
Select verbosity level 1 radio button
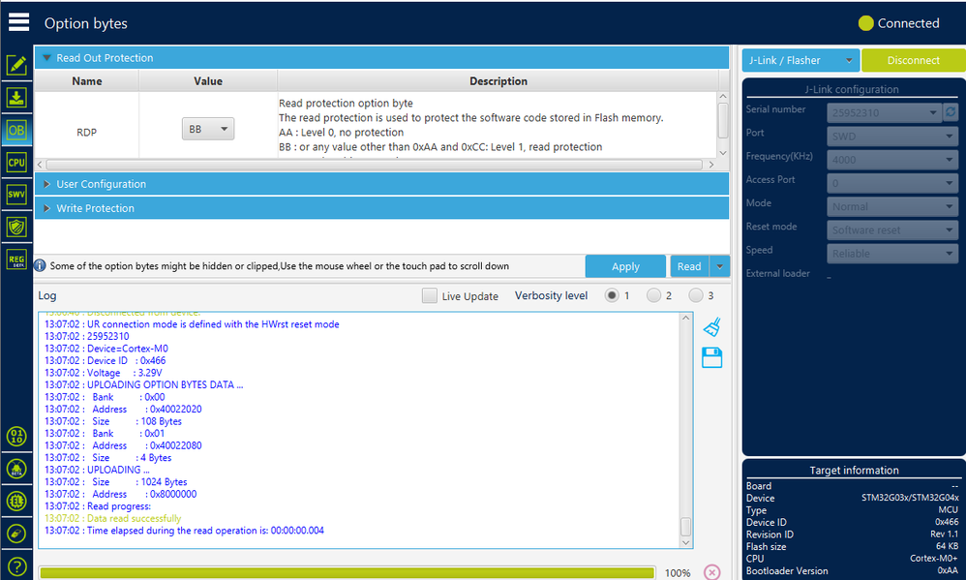611,296
